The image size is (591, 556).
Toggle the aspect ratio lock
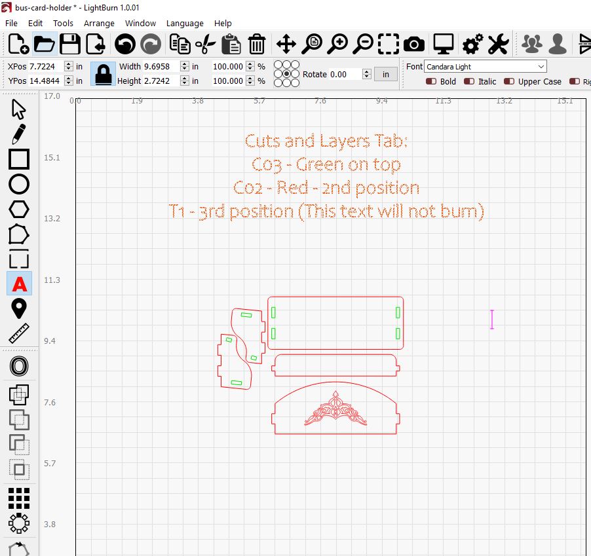click(104, 73)
